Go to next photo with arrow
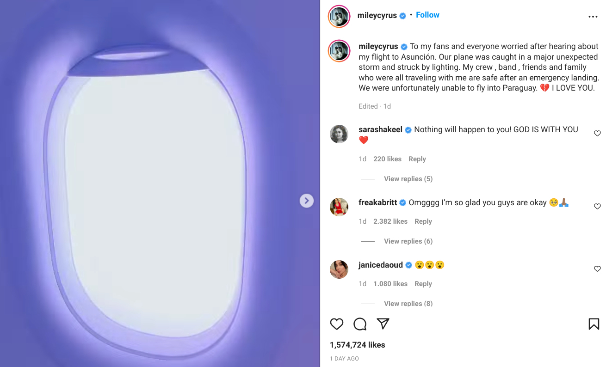 point(306,201)
